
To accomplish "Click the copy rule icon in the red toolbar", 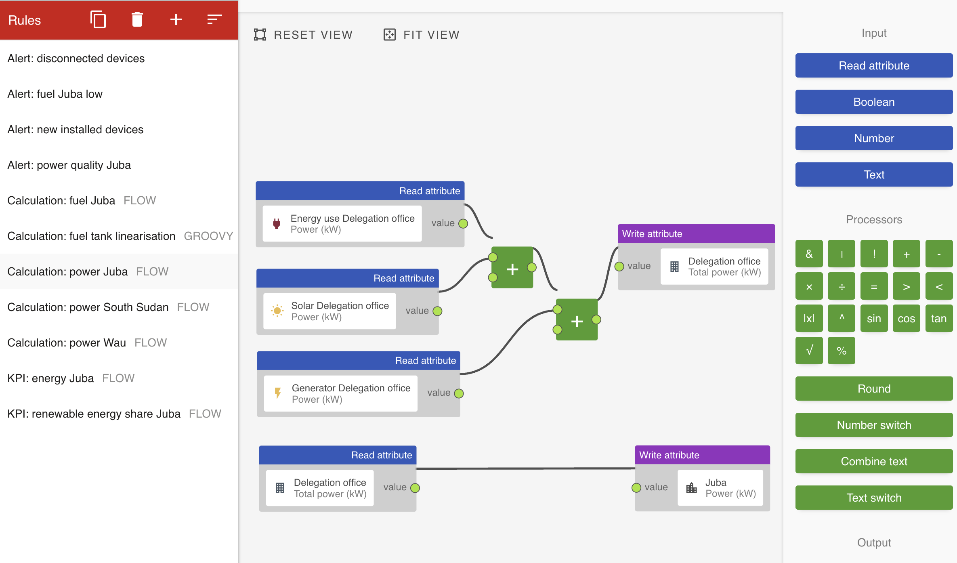I will click(98, 19).
